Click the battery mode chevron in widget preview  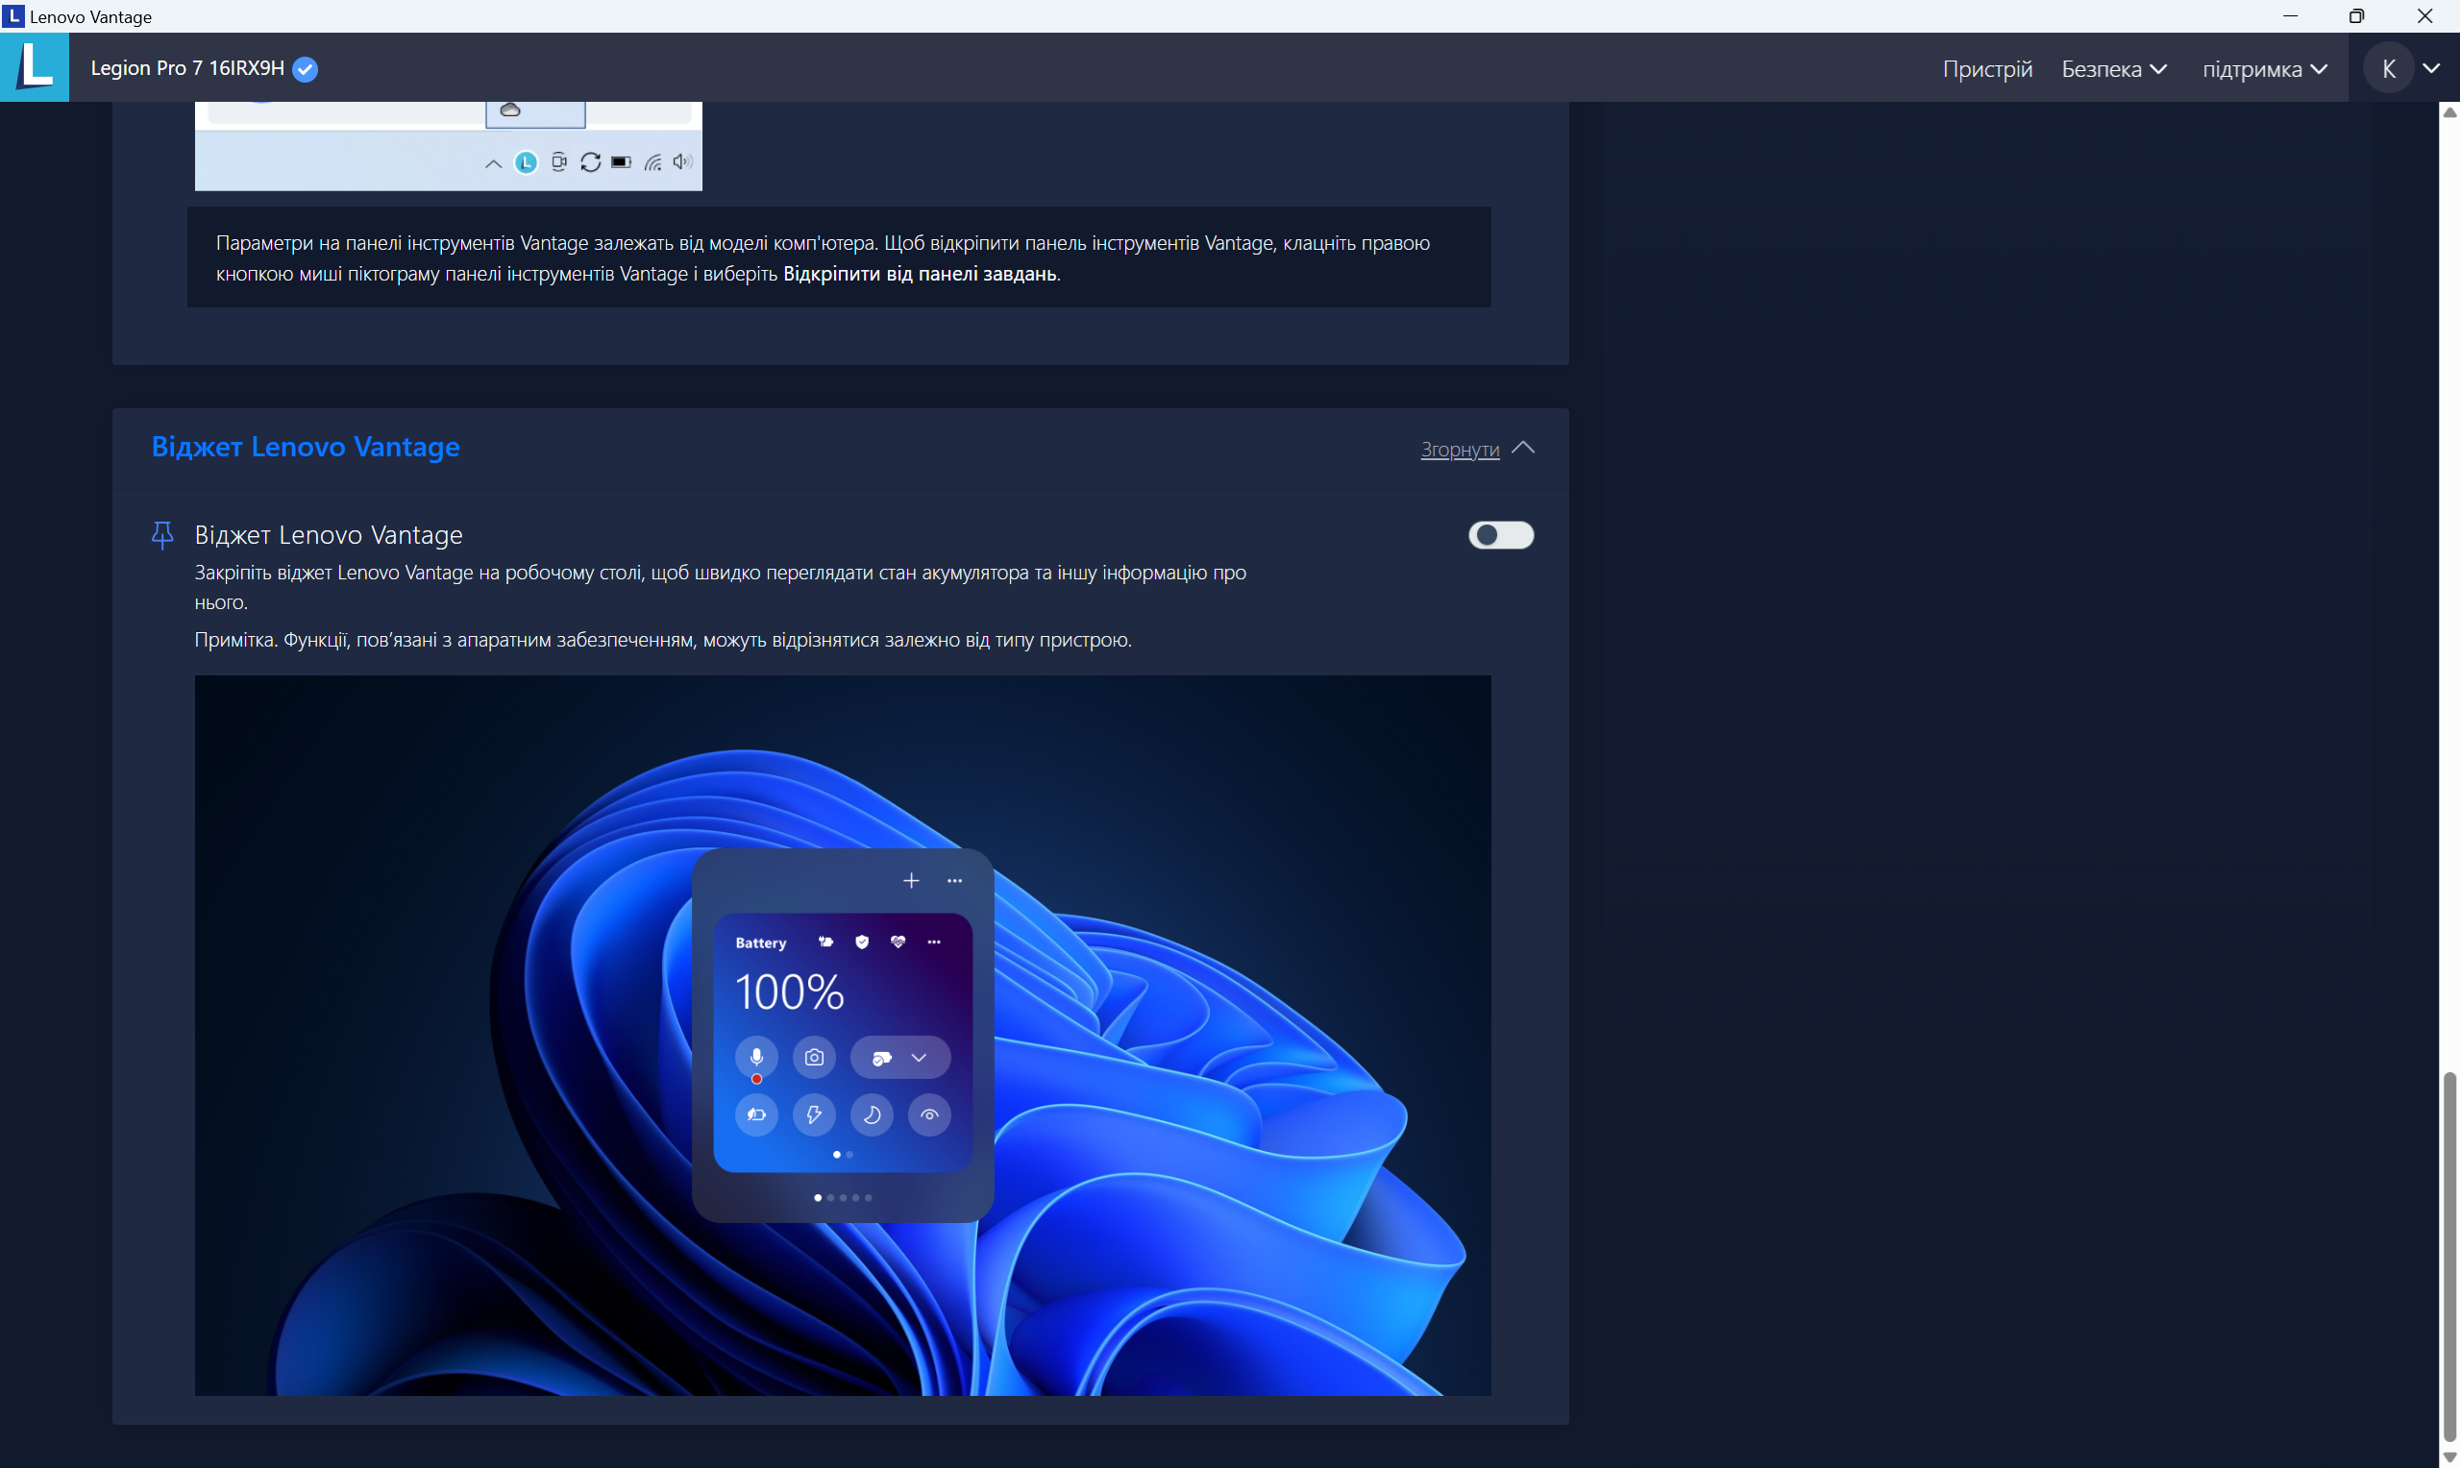[919, 1058]
